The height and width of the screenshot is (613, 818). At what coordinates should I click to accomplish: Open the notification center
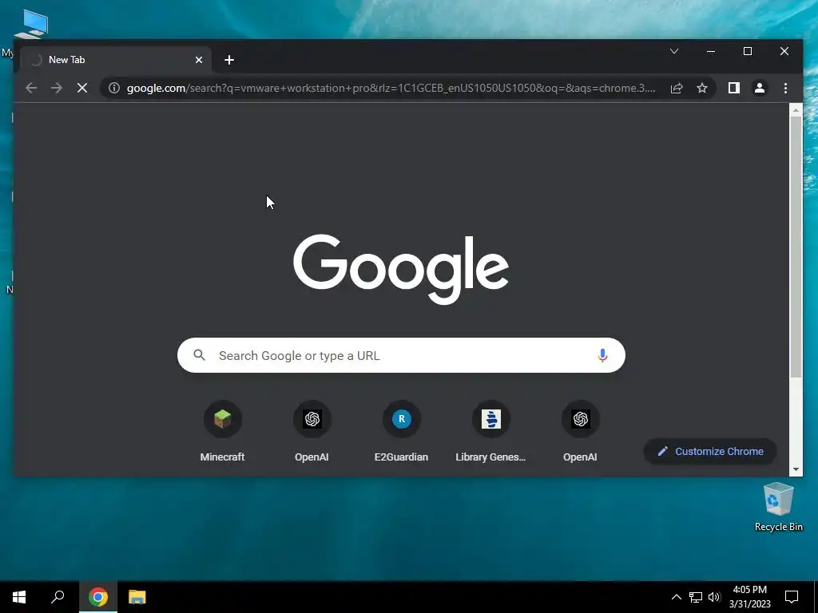(x=792, y=597)
